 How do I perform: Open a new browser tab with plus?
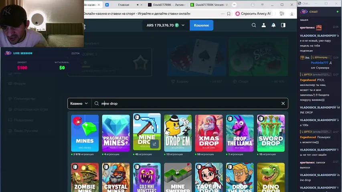click(234, 4)
